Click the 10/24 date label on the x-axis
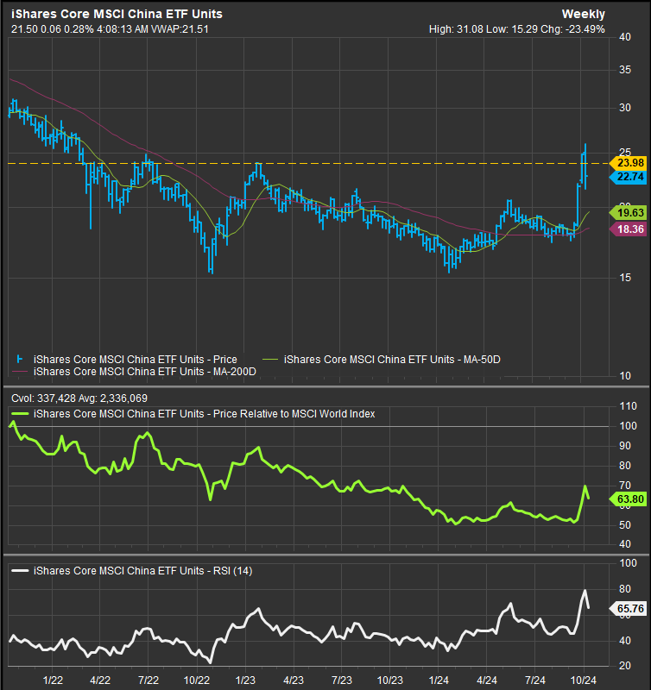 pos(583,680)
